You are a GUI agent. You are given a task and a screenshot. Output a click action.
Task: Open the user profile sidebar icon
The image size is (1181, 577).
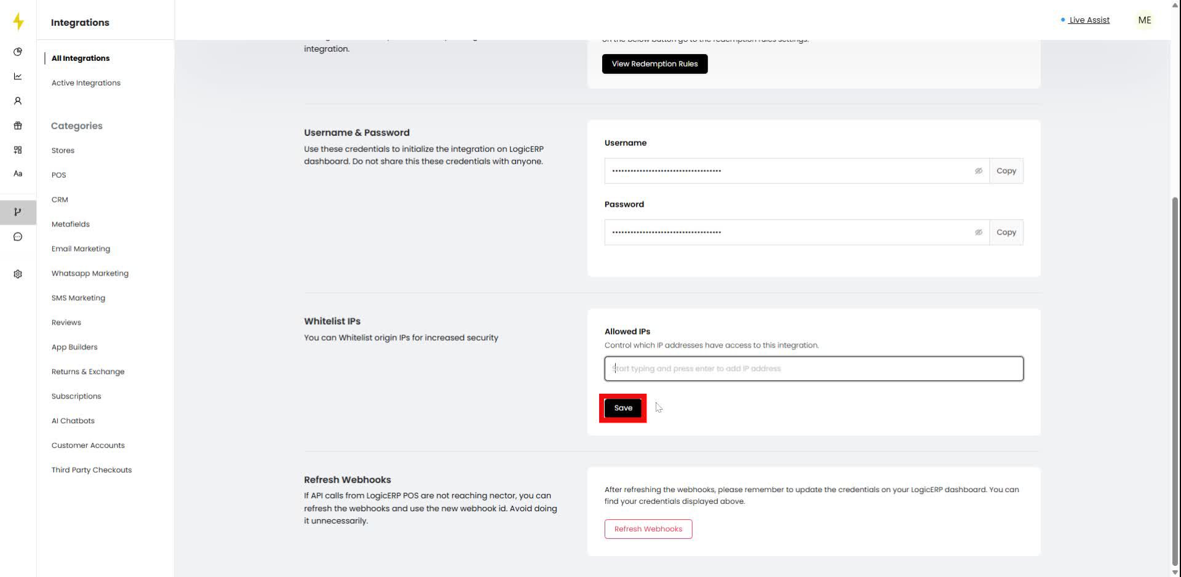pyautogui.click(x=18, y=101)
